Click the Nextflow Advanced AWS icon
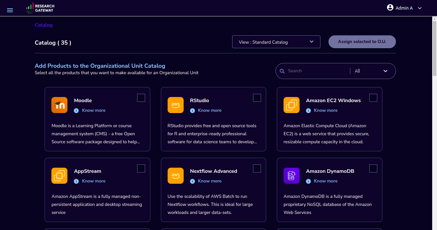Screen dimensions: 437x230 pos(176,176)
